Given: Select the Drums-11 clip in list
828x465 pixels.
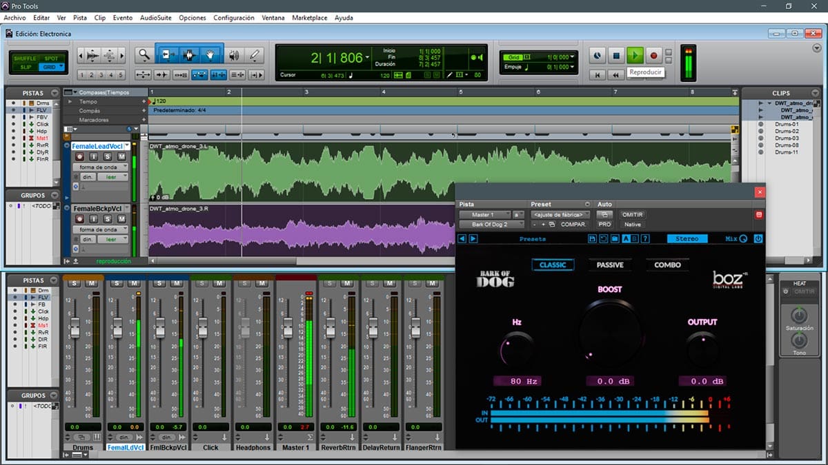Looking at the screenshot, I should point(786,152).
